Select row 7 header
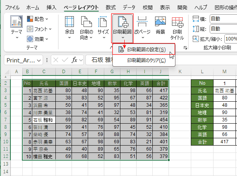Screen dimensions: 237x176 6,119
